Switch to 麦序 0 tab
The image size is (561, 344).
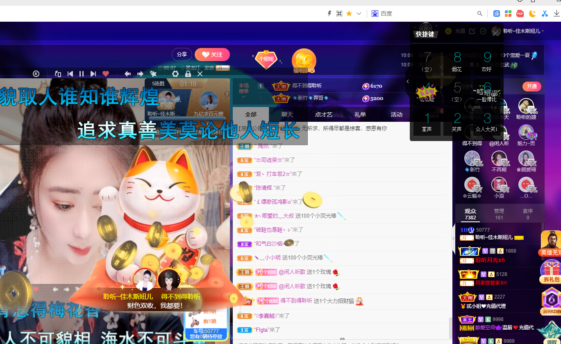(528, 214)
